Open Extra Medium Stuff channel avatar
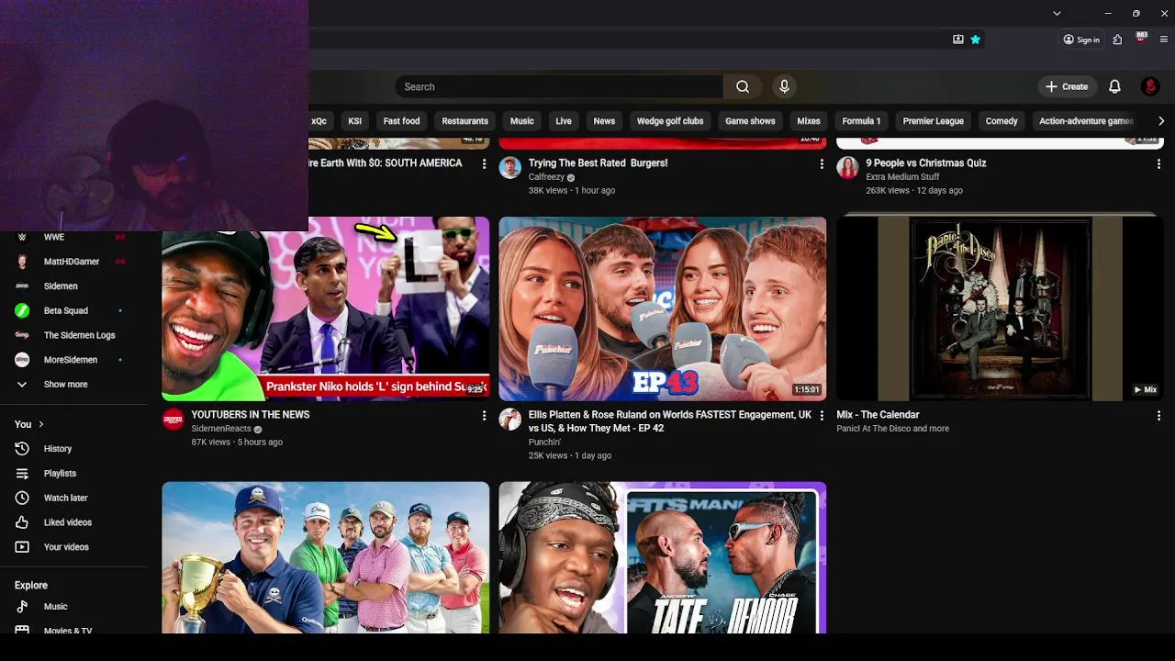1175x661 pixels. pyautogui.click(x=847, y=167)
